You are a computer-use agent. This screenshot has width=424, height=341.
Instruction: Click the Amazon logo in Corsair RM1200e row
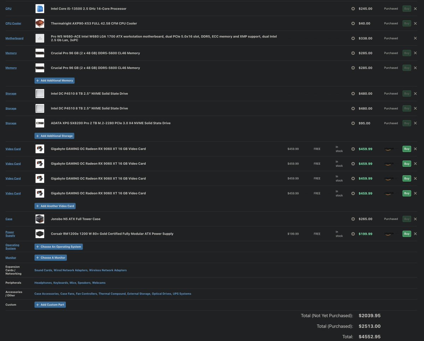[391, 234]
